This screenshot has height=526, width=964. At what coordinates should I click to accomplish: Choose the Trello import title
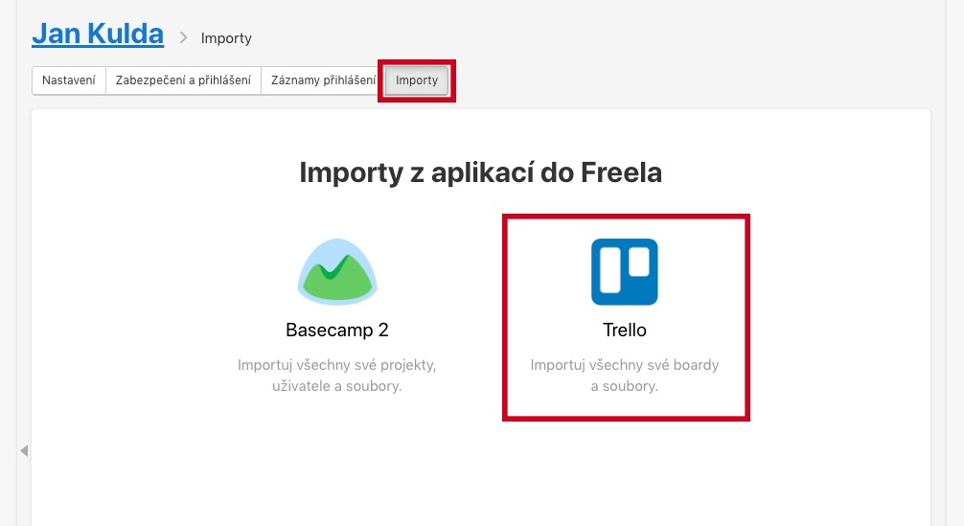(x=625, y=330)
